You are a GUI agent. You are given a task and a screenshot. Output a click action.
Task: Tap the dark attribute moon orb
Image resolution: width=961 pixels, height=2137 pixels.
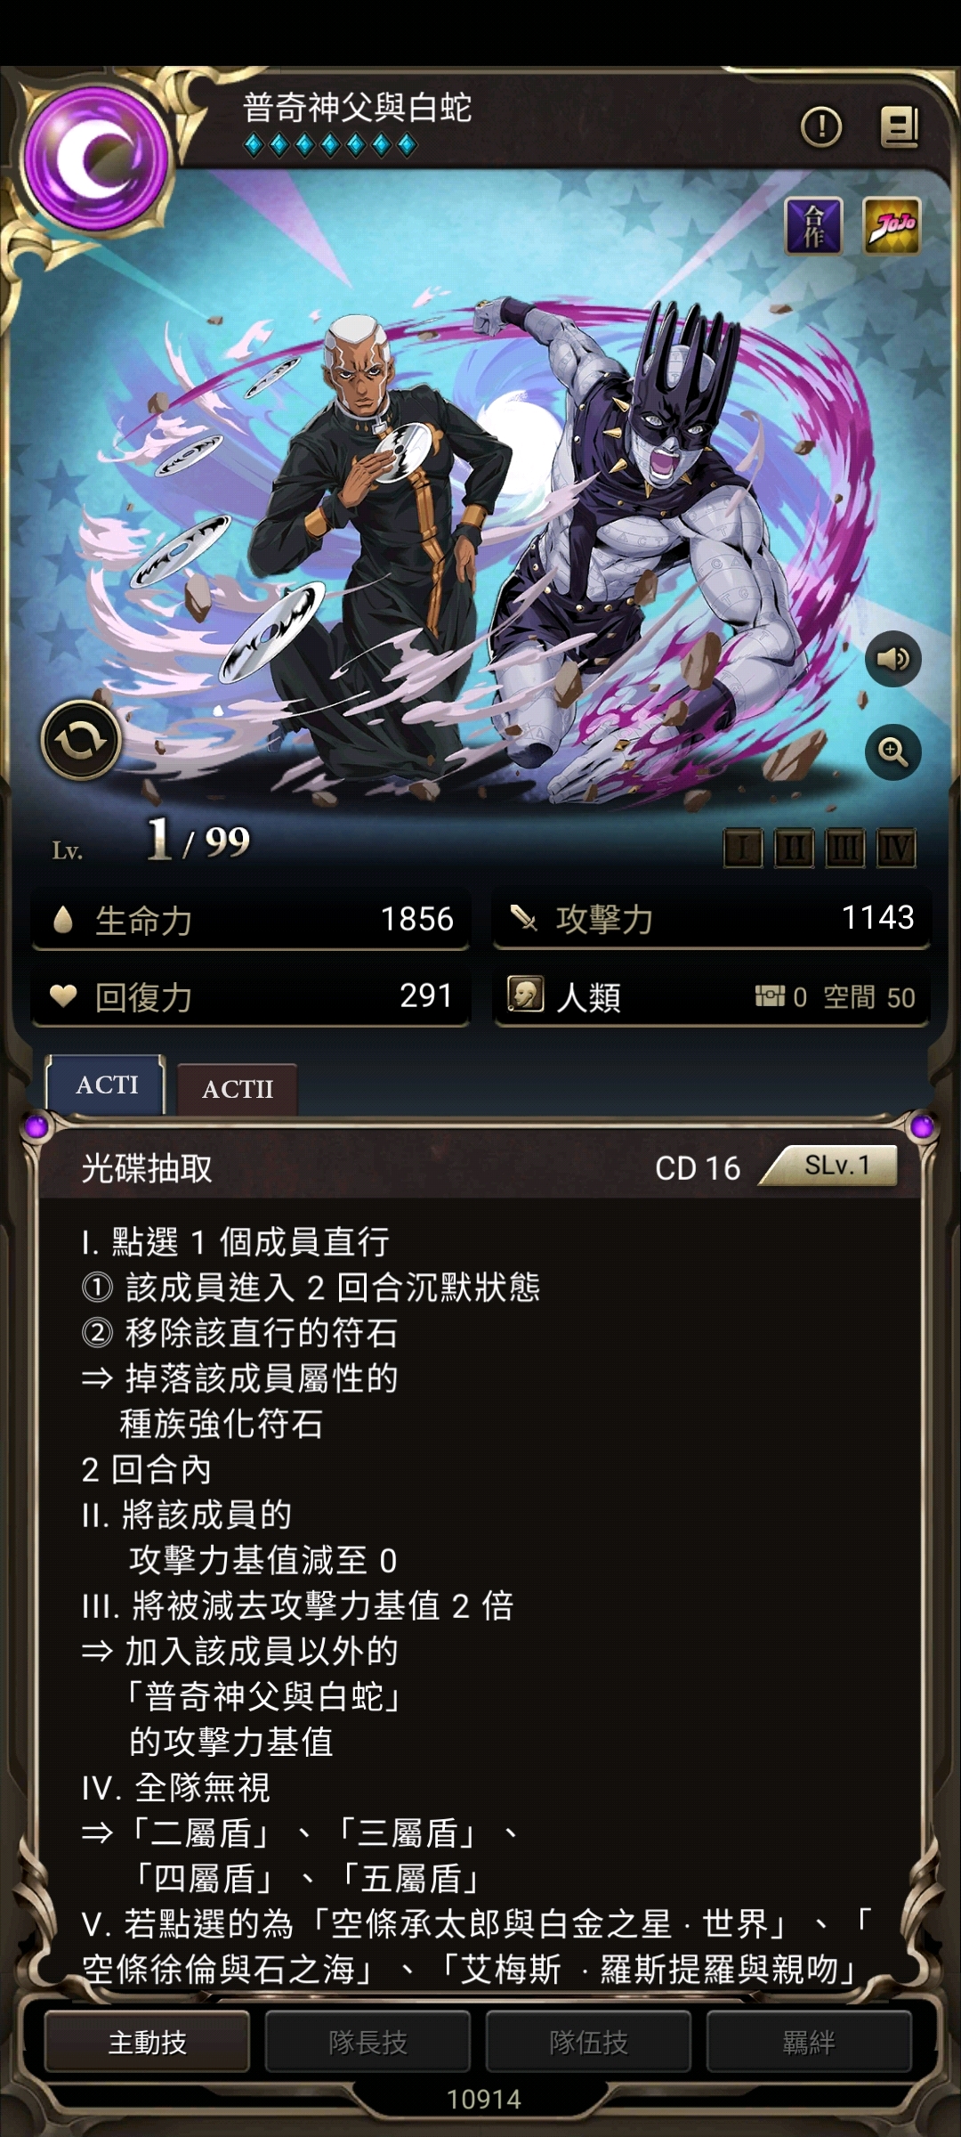click(96, 160)
